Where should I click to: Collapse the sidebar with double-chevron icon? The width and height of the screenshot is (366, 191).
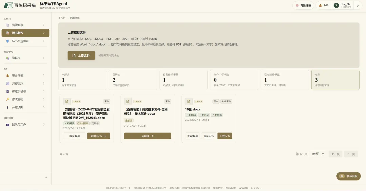[46, 178]
